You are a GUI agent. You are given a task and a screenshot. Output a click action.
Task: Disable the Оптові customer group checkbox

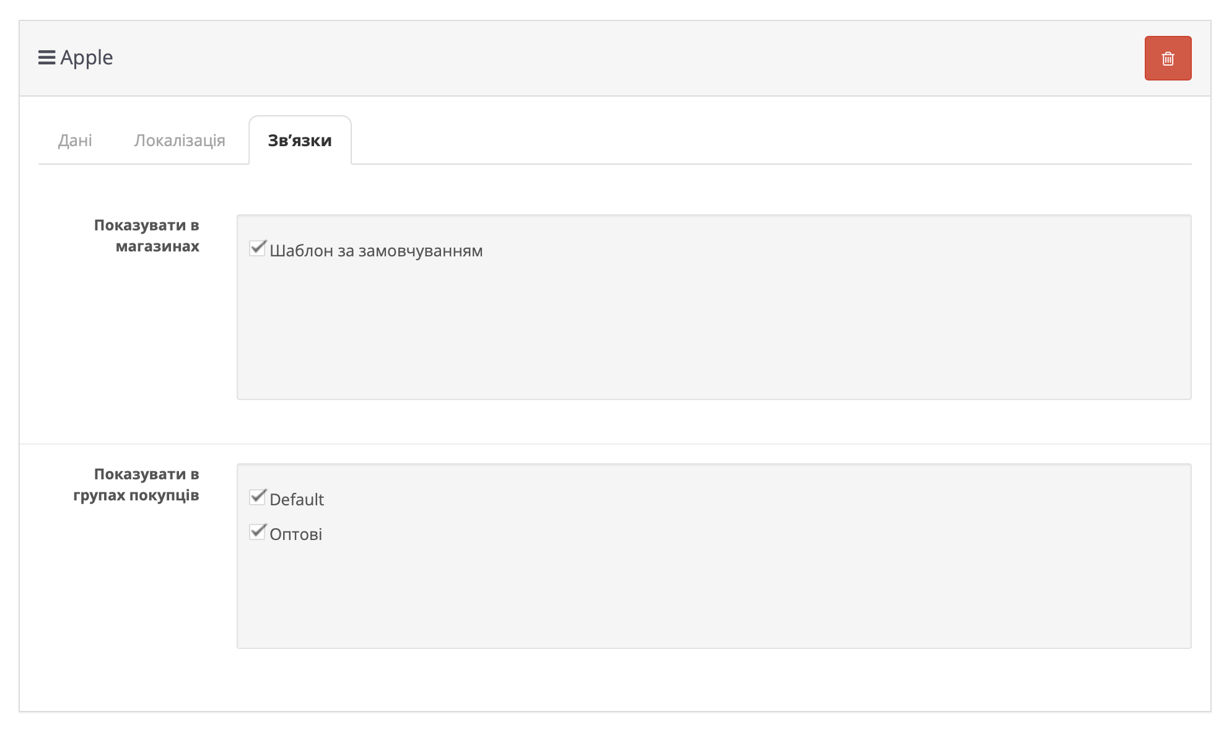tap(257, 532)
